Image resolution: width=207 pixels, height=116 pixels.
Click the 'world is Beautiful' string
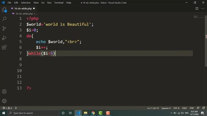[x=67, y=24]
